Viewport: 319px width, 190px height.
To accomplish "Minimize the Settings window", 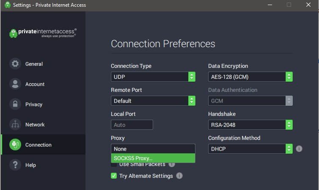I will coord(270,5).
